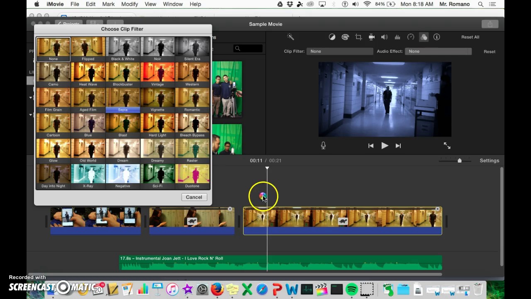Open Spotlight search in menu bar
The width and height of the screenshot is (531, 299).
click(x=481, y=4)
